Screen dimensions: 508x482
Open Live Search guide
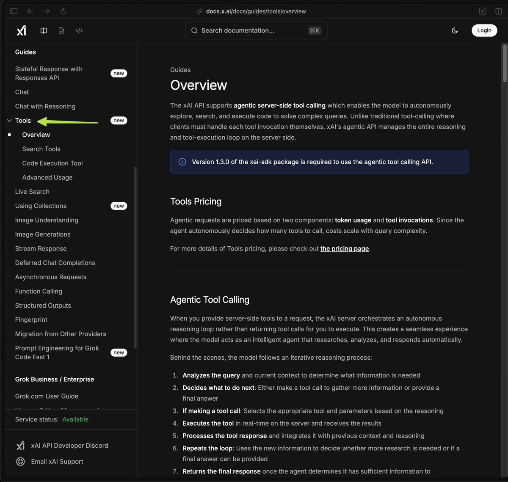click(32, 192)
